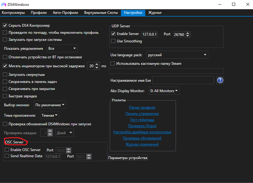253x183 pixels.
Task: Open the Тема приложения dropdown
Action: (x=49, y=115)
